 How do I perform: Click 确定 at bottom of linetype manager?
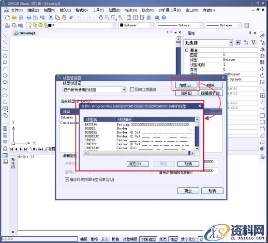coord(188,191)
